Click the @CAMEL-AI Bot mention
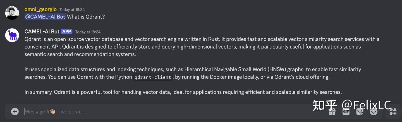Viewport: 402px width, 122px height. (x=45, y=17)
